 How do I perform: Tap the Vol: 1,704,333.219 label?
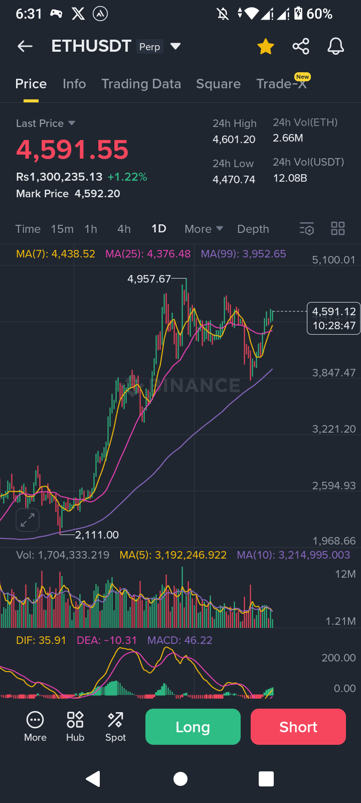point(63,555)
